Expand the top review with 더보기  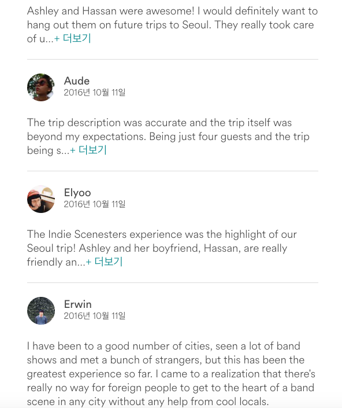coord(72,39)
